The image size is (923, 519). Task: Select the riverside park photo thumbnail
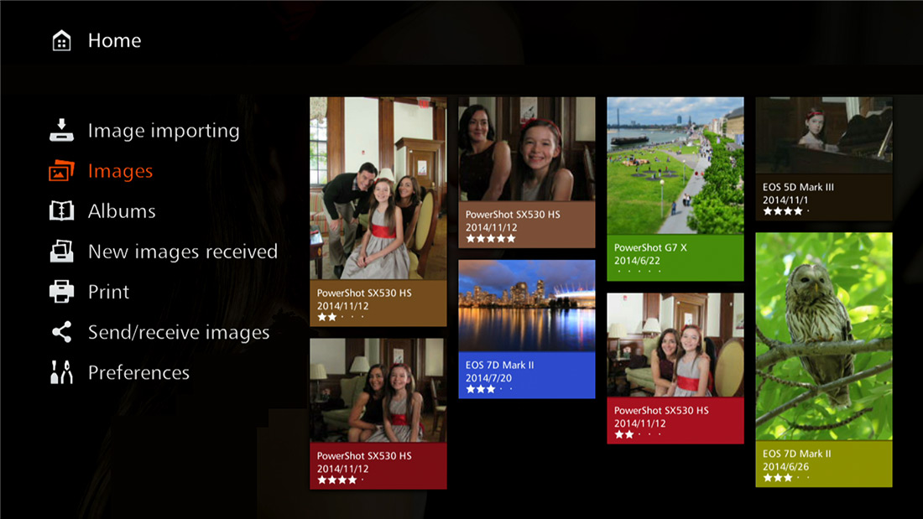tap(675, 165)
